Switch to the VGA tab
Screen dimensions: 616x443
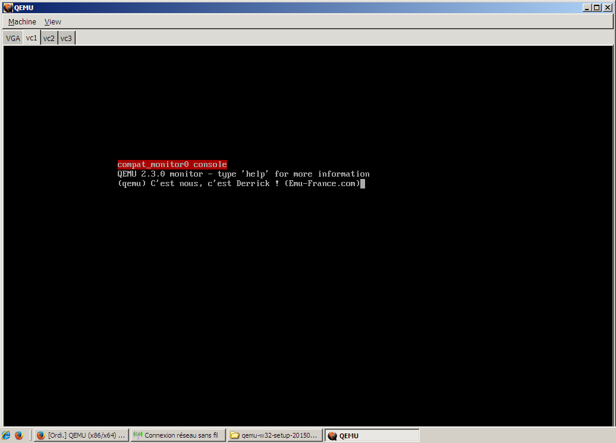coord(12,38)
